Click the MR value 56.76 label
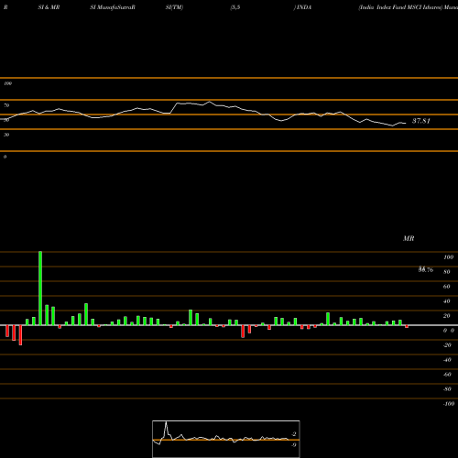This screenshot has width=458, height=458. click(x=426, y=269)
